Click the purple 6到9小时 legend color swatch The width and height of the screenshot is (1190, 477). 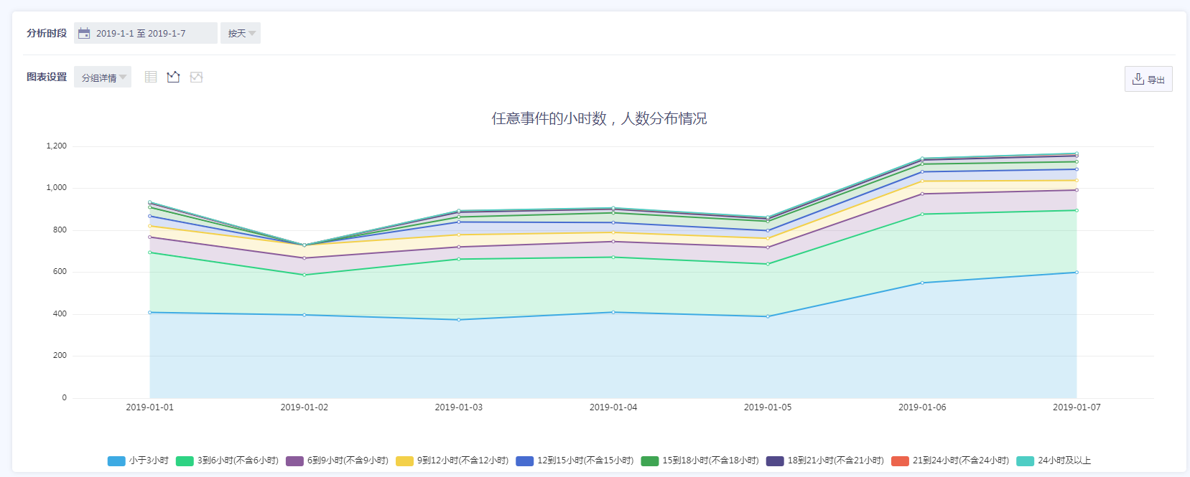pos(294,461)
